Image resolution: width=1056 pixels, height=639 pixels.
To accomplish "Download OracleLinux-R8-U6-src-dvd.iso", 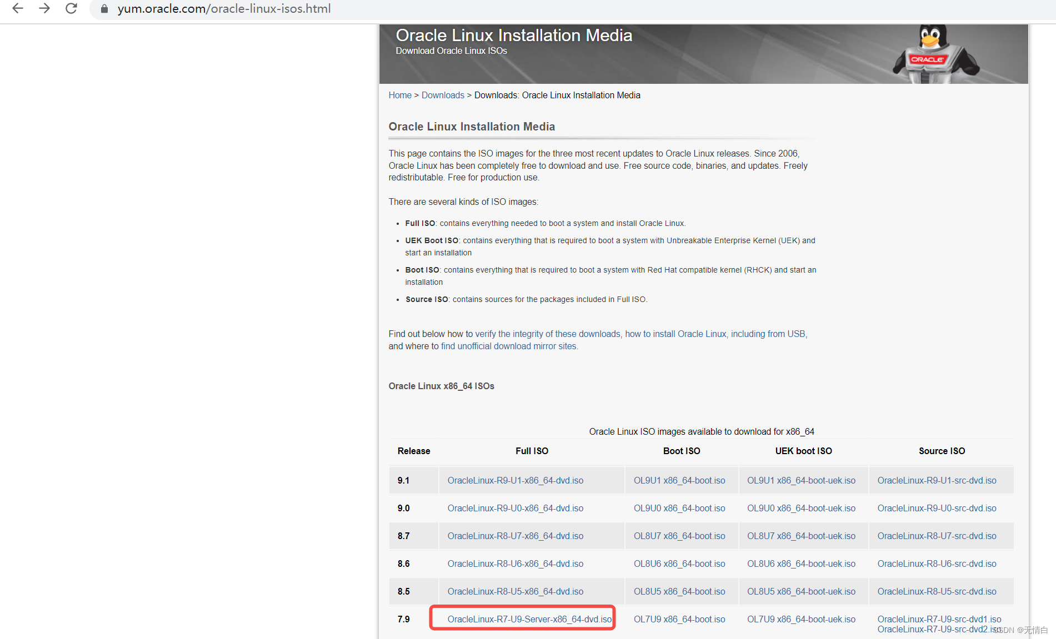I will [937, 563].
